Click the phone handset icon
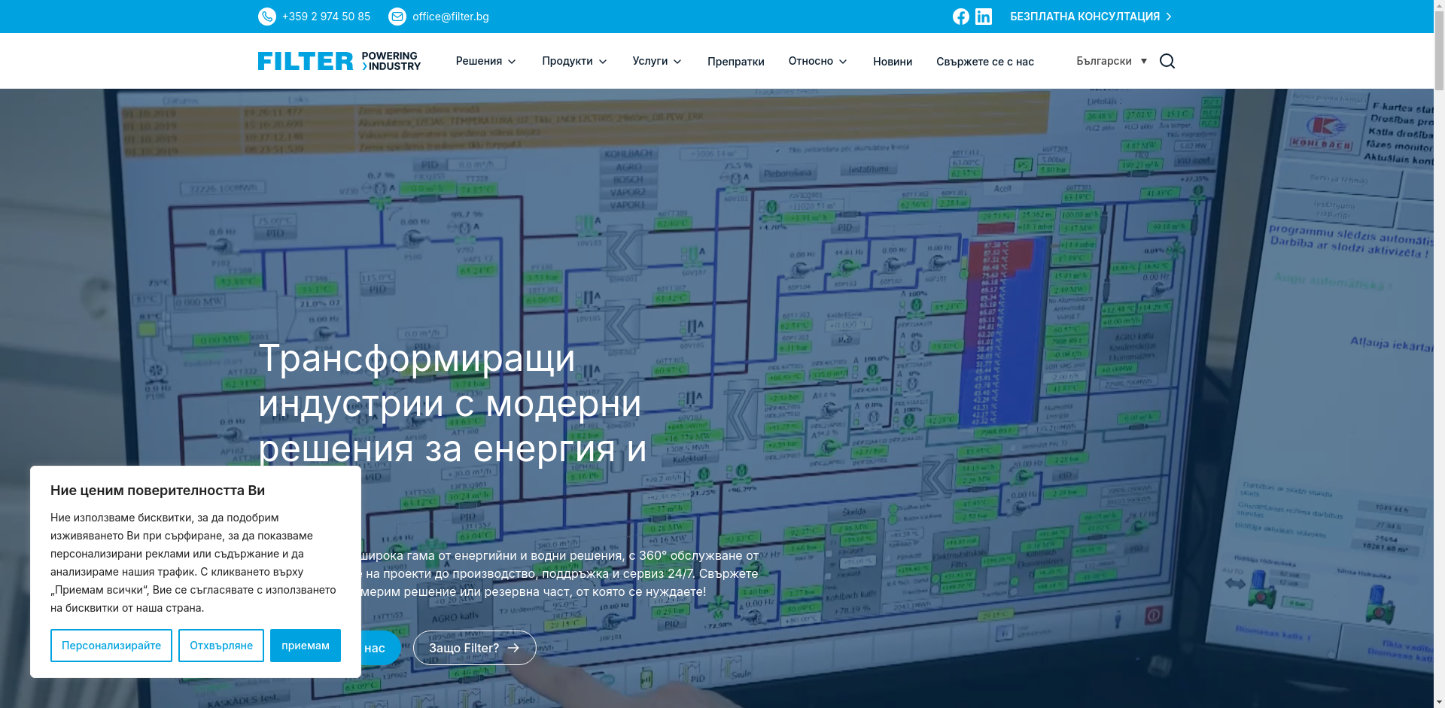Screen dimensions: 1445x708 [267, 16]
